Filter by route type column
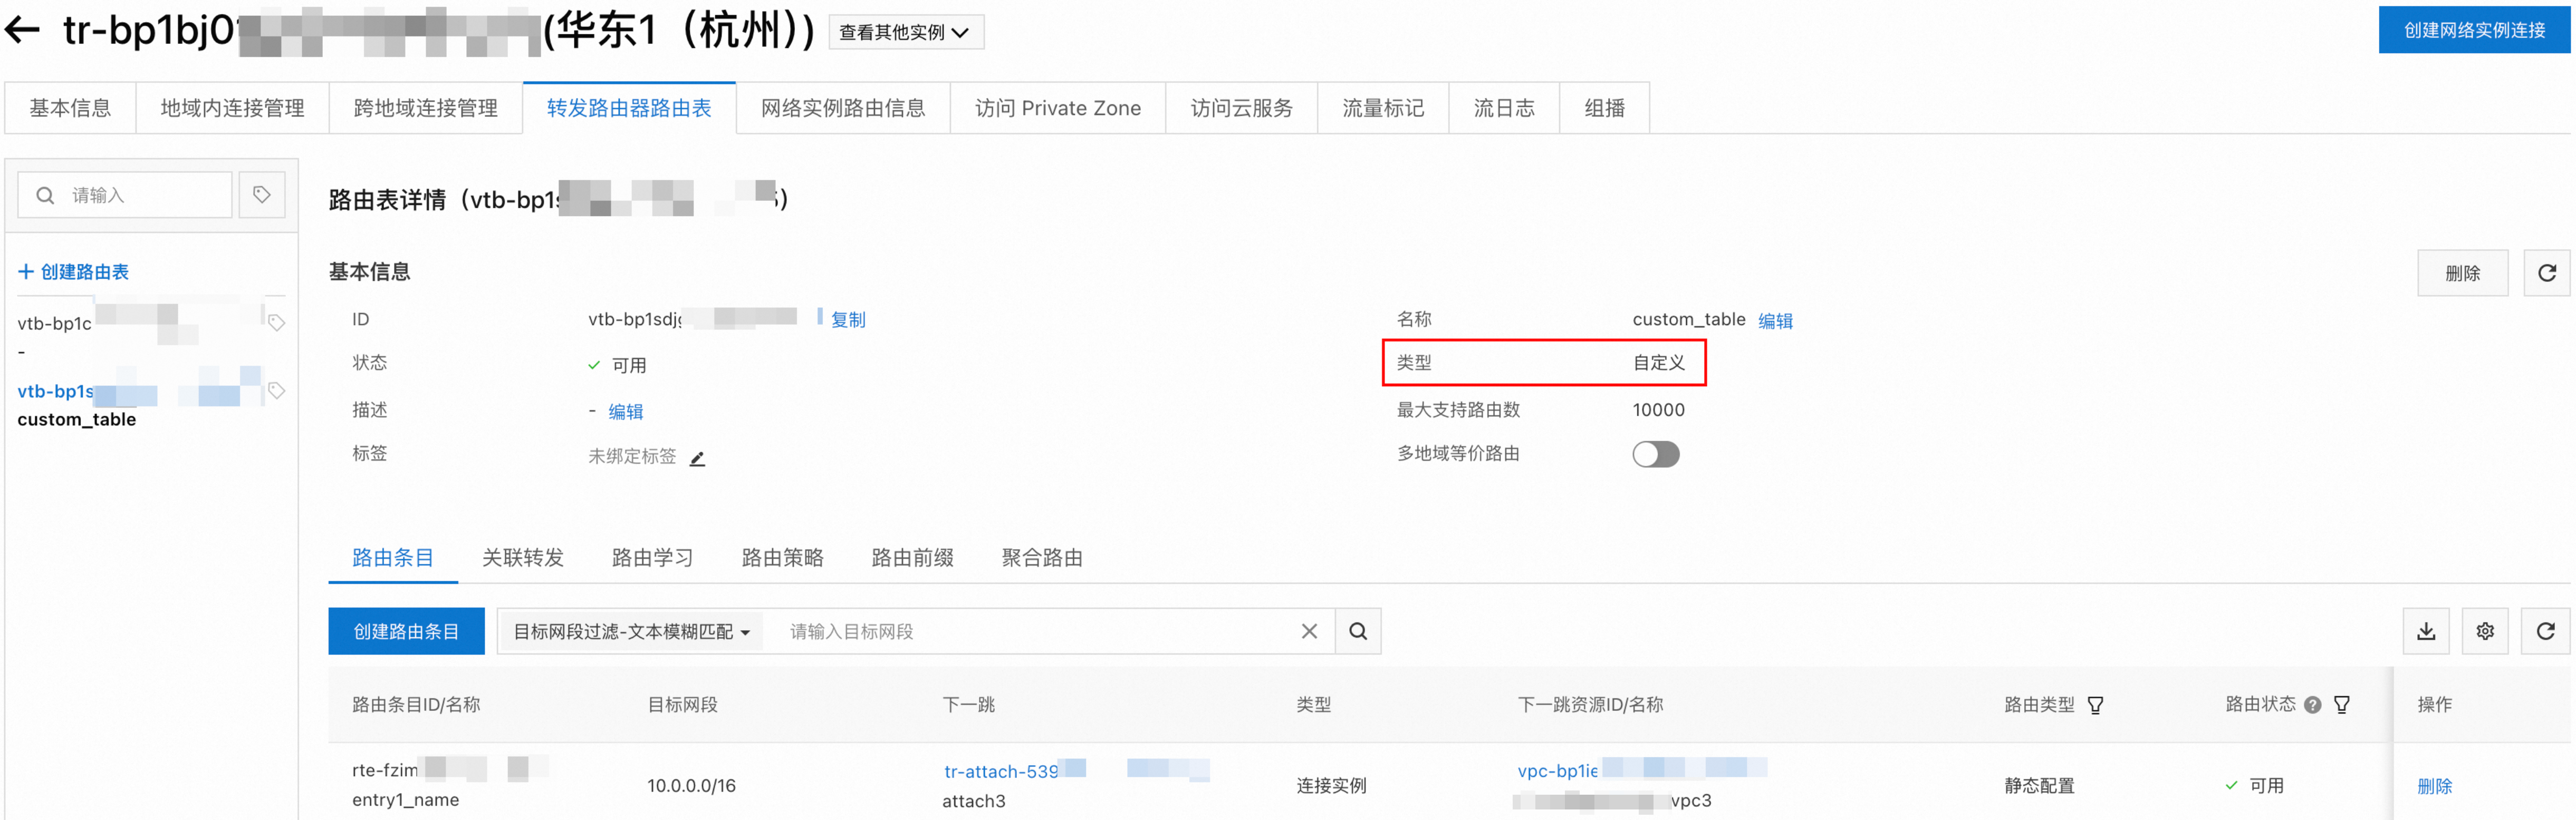2576x820 pixels. 2096,705
